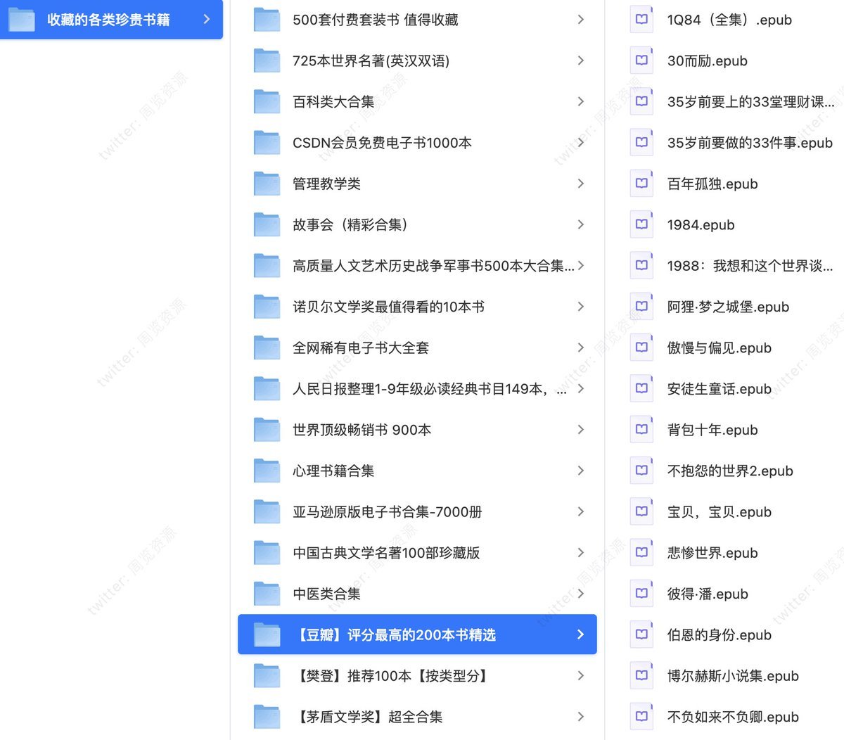Select file name 30而励.epub
Image resolution: width=844 pixels, height=740 pixels.
(708, 60)
